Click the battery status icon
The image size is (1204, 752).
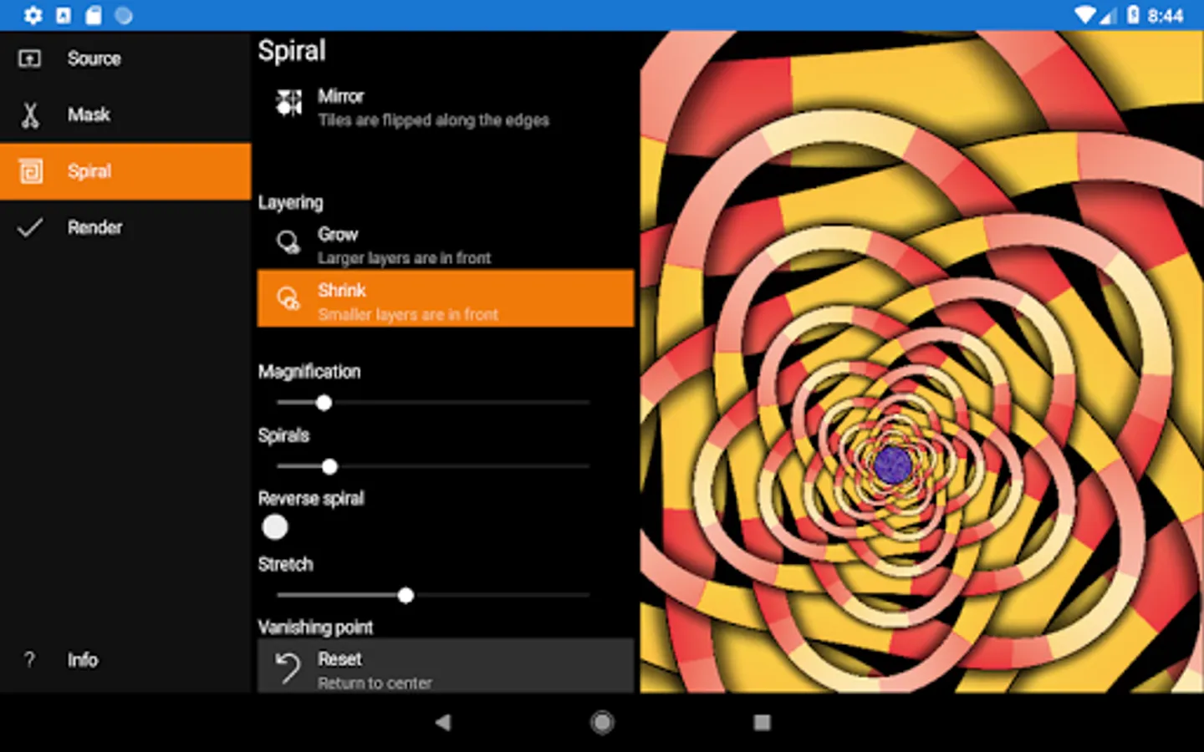[x=1133, y=15]
